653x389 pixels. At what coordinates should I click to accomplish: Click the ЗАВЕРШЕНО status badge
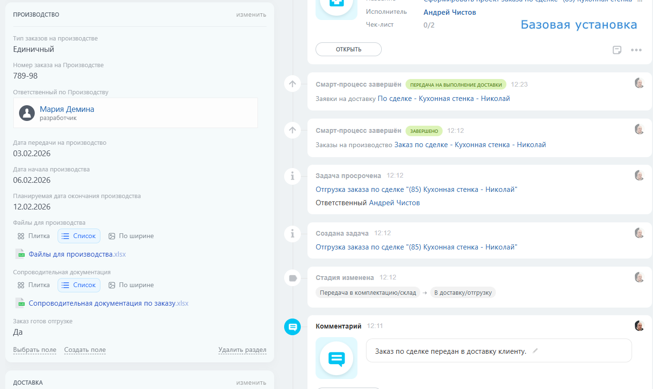[x=424, y=131]
